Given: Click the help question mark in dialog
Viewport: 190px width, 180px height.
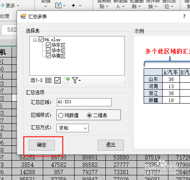Looking at the screenshot, I should 184,16.
